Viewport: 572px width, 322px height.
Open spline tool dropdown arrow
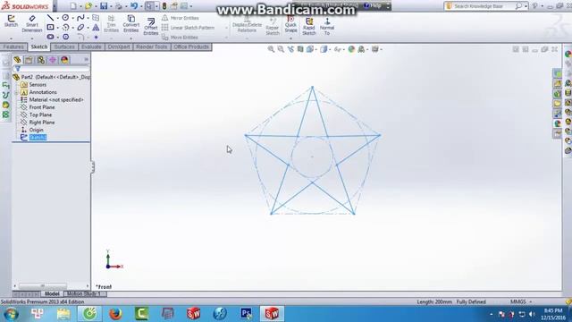click(88, 18)
